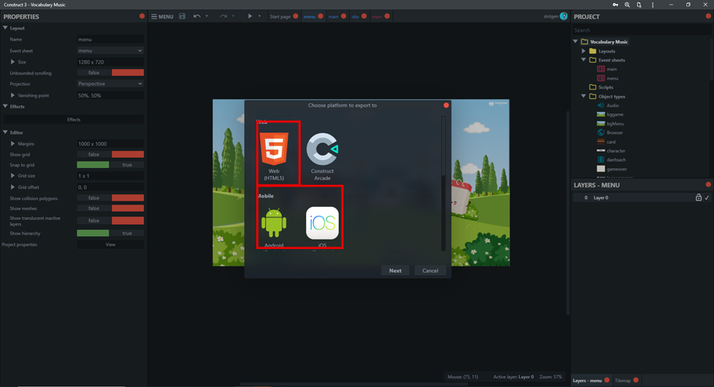Open the three-dot menu in the title bar
714x387 pixels.
coord(653,5)
